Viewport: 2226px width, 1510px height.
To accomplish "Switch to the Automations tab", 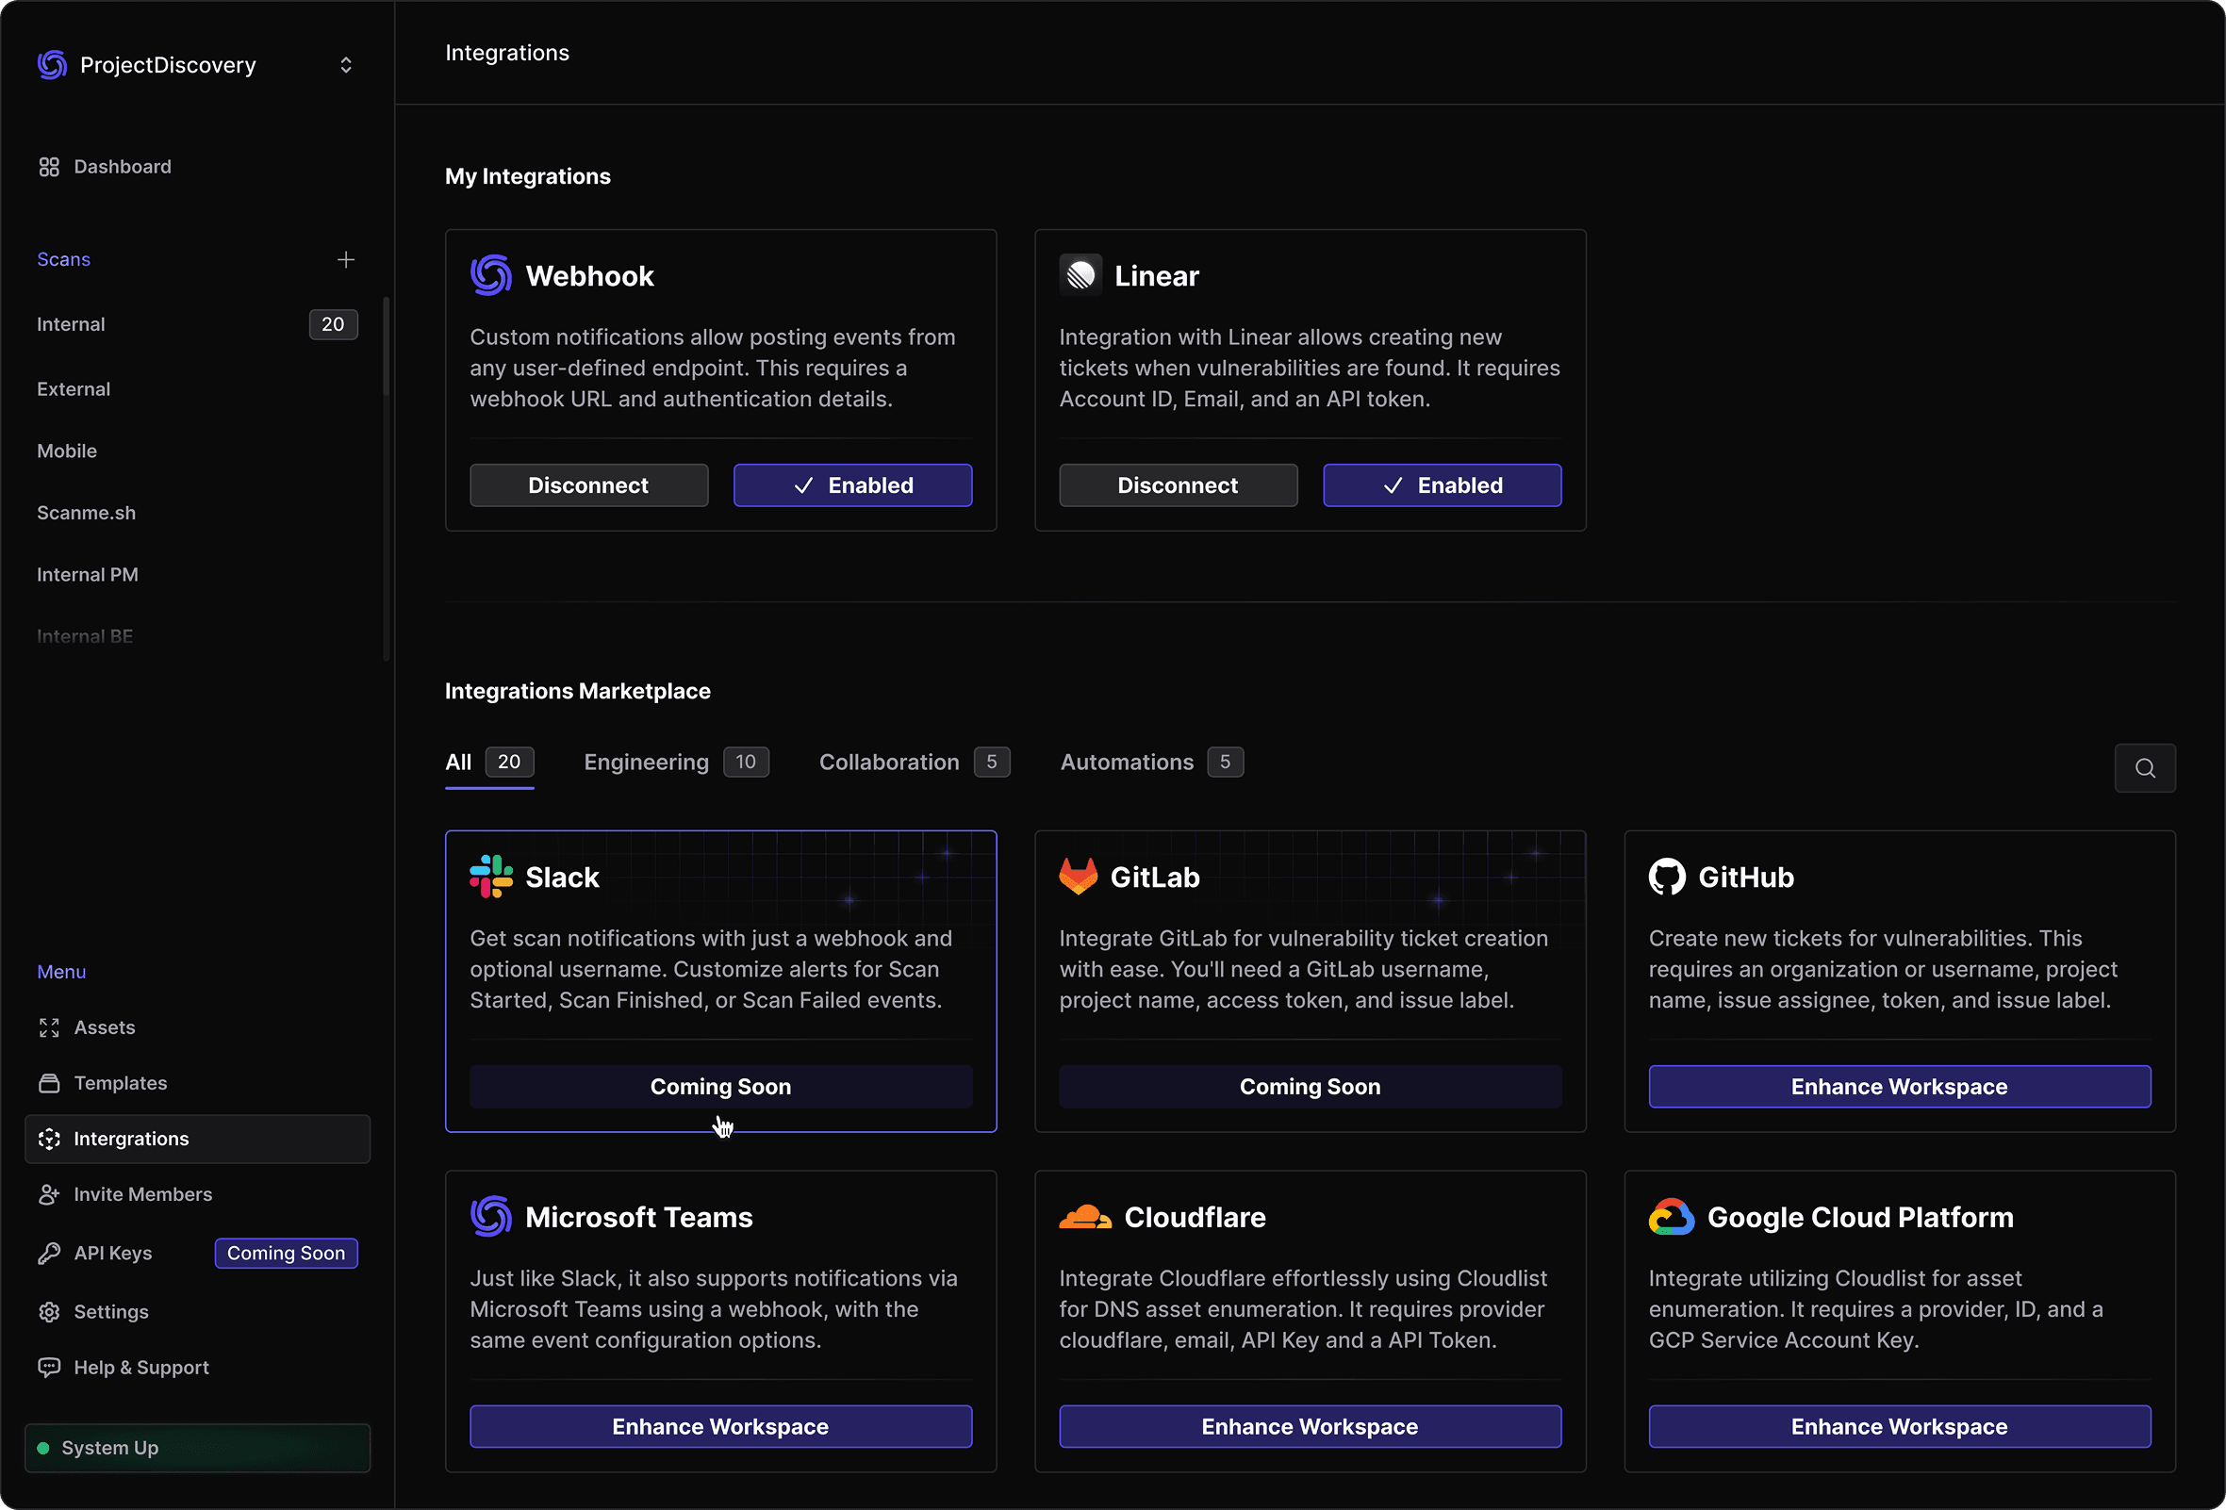I will 1152,763.
